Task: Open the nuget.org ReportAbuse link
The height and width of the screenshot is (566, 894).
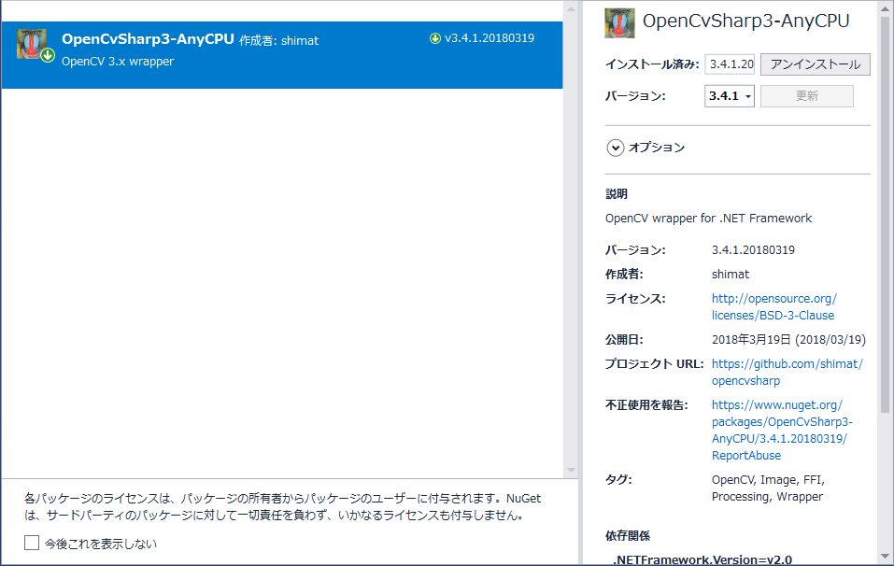Action: click(782, 431)
